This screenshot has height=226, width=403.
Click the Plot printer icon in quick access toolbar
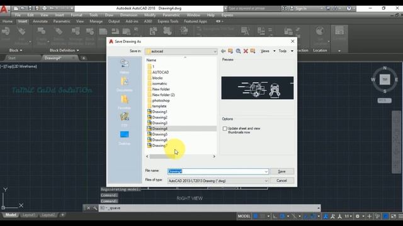pyautogui.click(x=45, y=8)
